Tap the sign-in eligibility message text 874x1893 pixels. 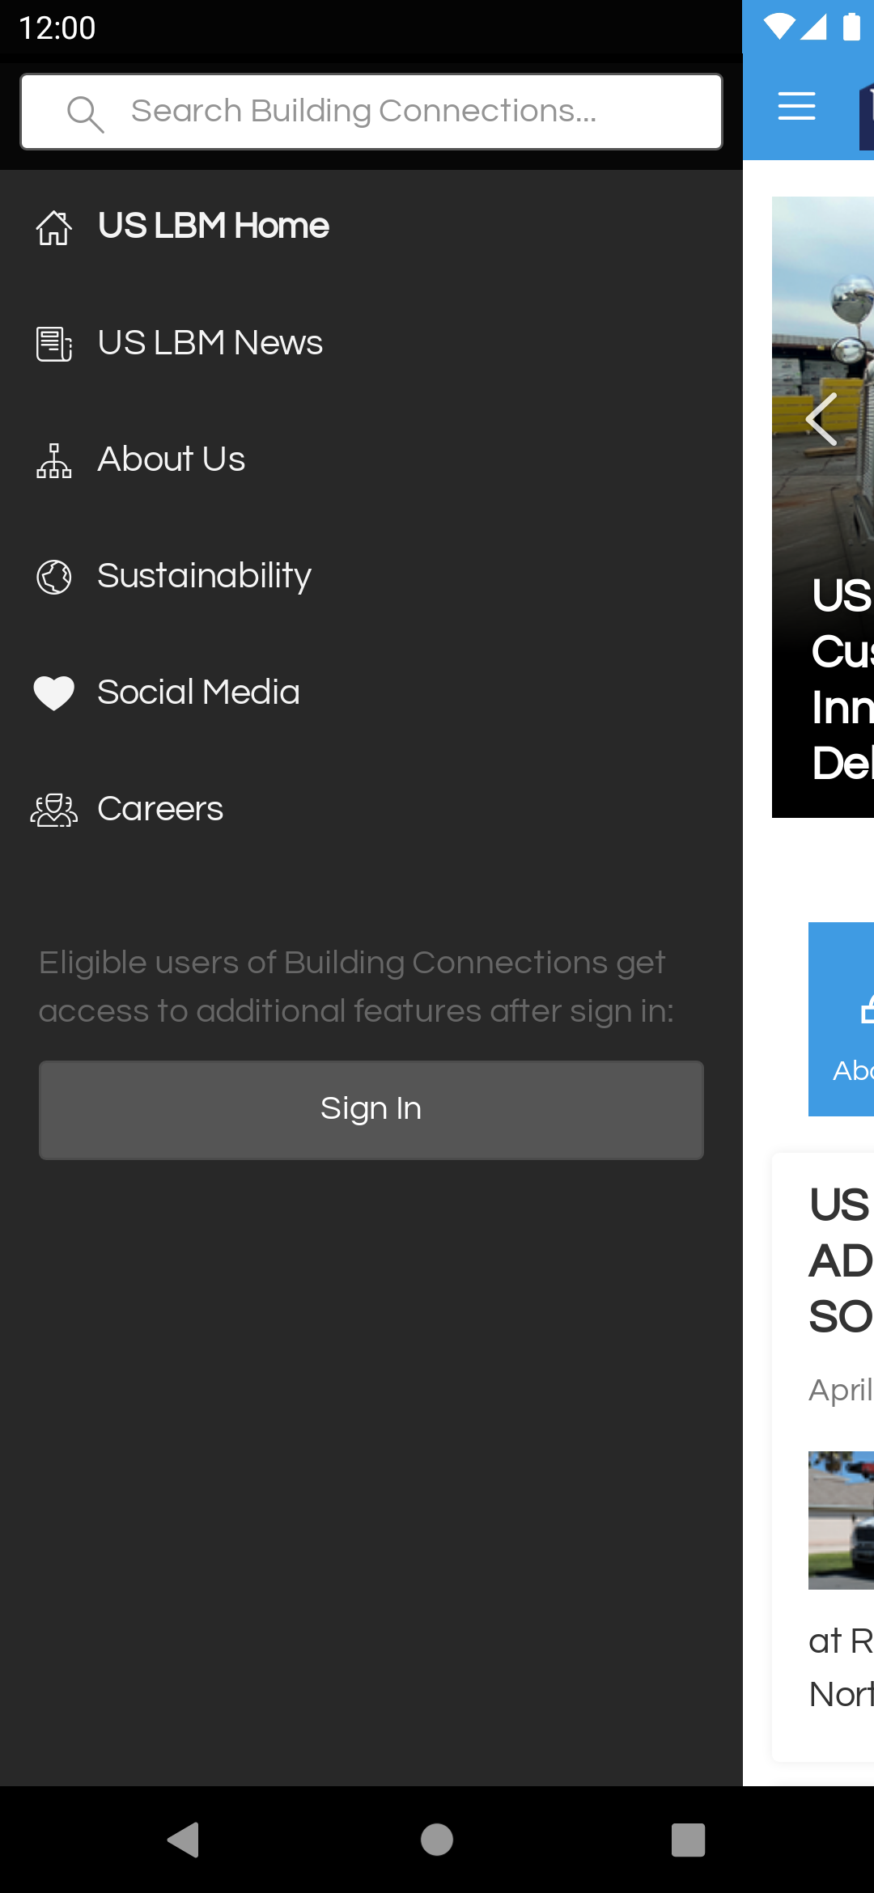coord(356,987)
